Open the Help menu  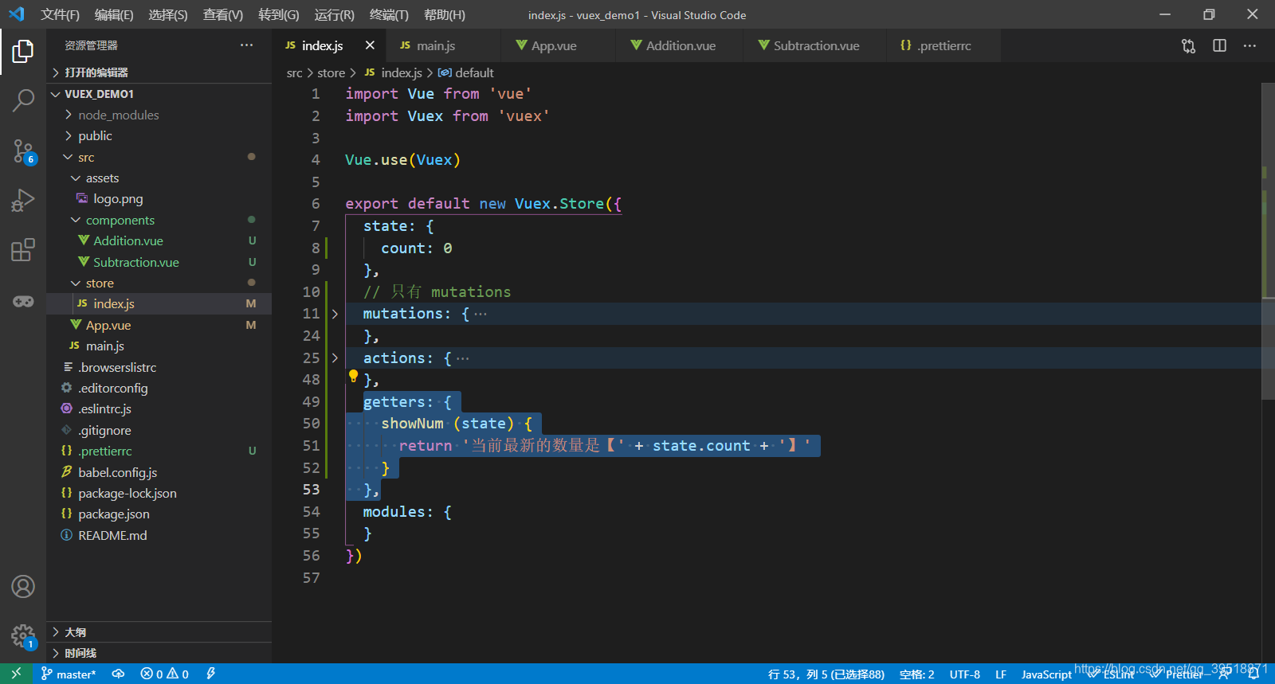tap(445, 14)
